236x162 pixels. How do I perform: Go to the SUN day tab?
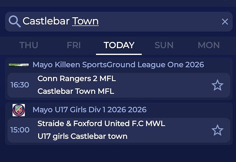tap(164, 45)
